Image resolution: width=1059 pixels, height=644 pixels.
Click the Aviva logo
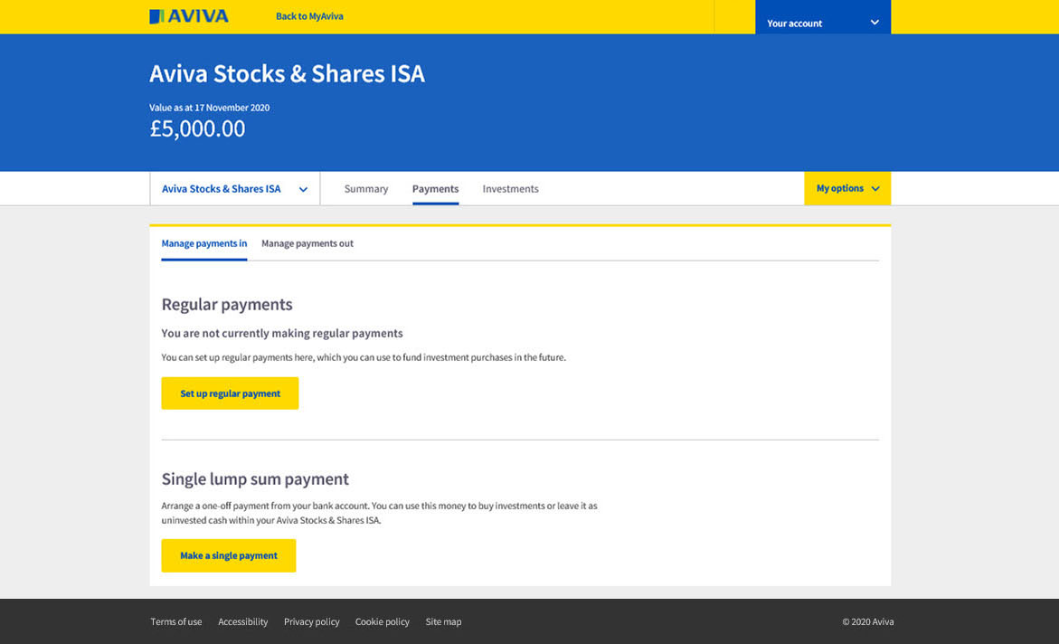click(x=188, y=16)
